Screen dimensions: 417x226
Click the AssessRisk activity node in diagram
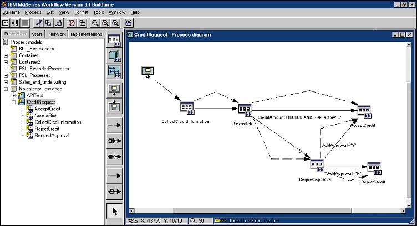coord(245,109)
